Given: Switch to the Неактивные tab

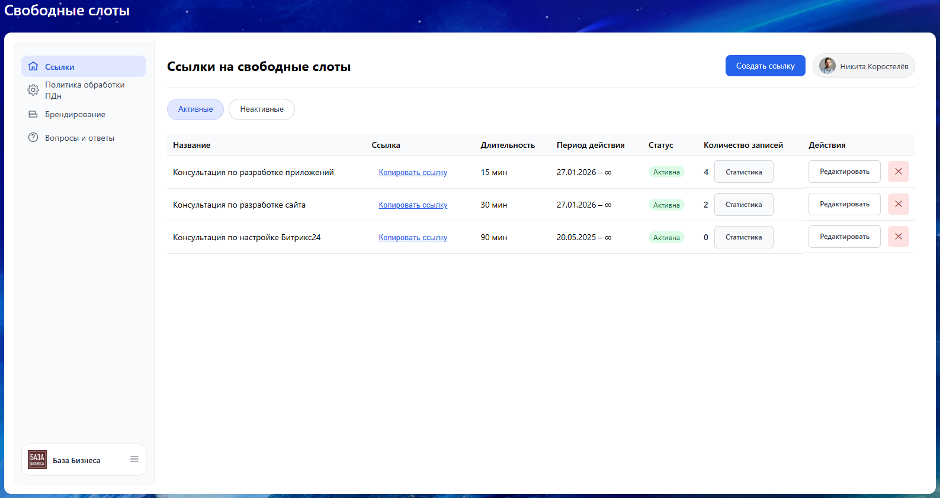Looking at the screenshot, I should coord(261,109).
